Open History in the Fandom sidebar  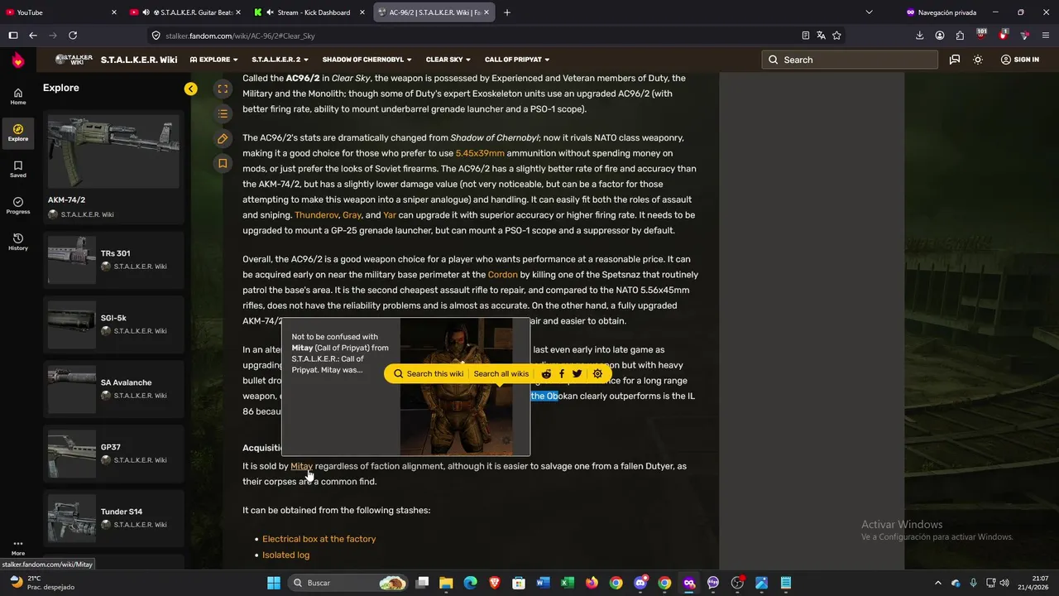click(17, 242)
